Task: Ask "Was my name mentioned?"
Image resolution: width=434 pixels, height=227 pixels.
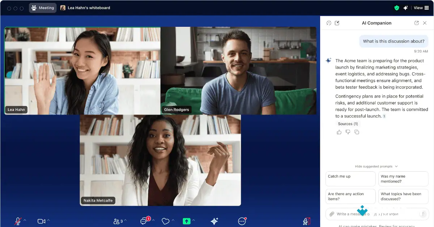Action: tap(403, 178)
